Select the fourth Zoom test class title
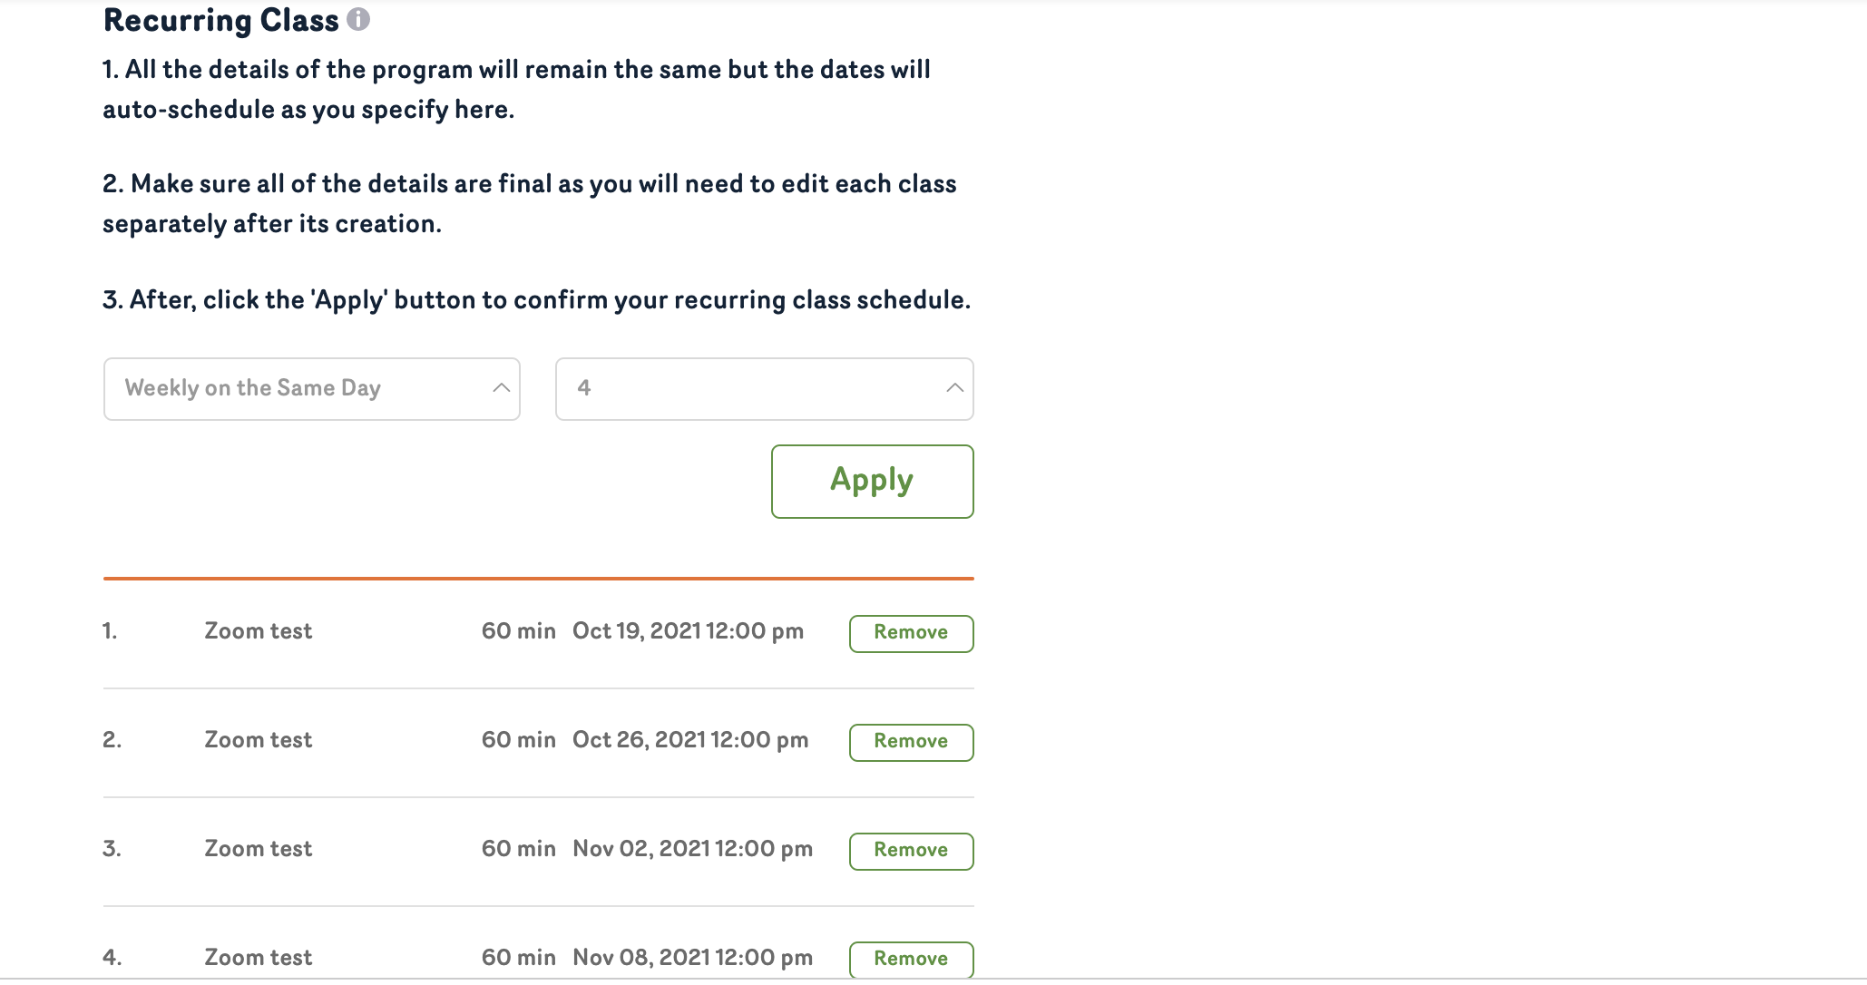This screenshot has height=985, width=1867. click(x=258, y=958)
